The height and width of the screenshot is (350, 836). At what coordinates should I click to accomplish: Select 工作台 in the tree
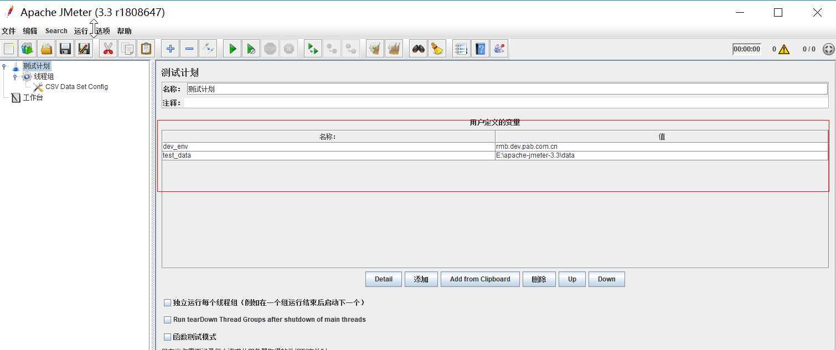(33, 98)
